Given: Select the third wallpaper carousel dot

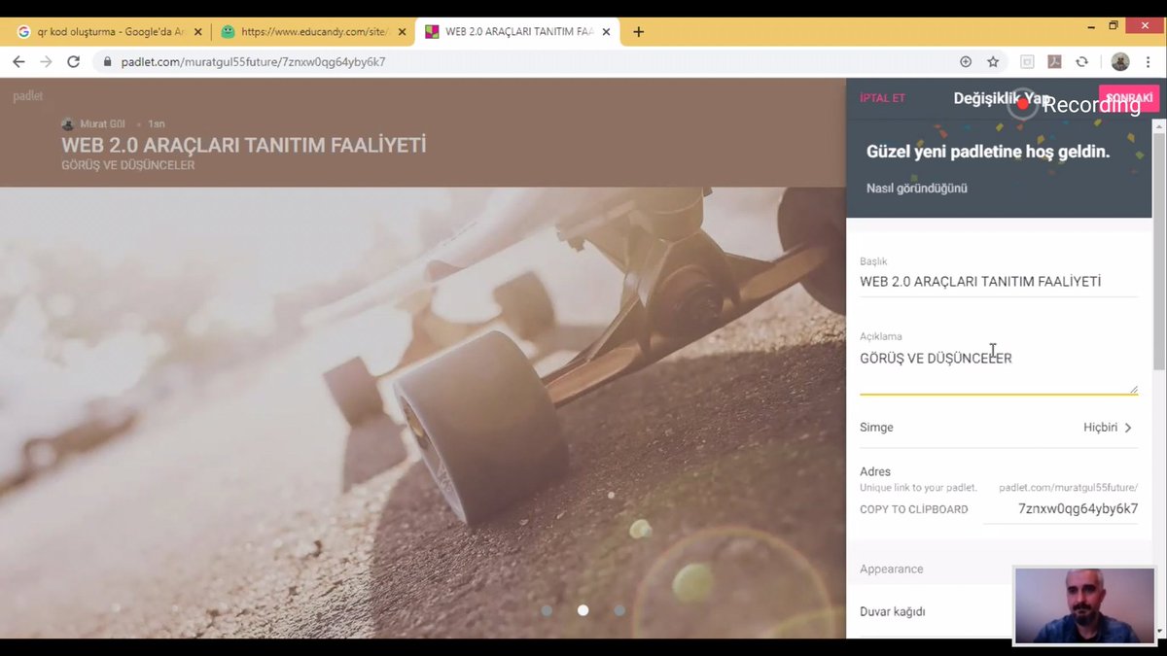Looking at the screenshot, I should [x=619, y=610].
